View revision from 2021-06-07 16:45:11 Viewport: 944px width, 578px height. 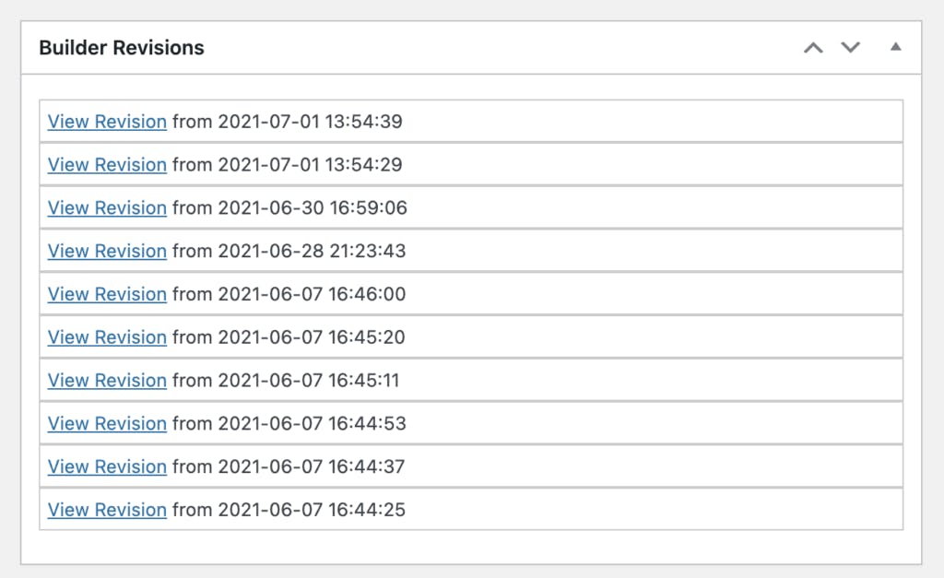point(107,381)
